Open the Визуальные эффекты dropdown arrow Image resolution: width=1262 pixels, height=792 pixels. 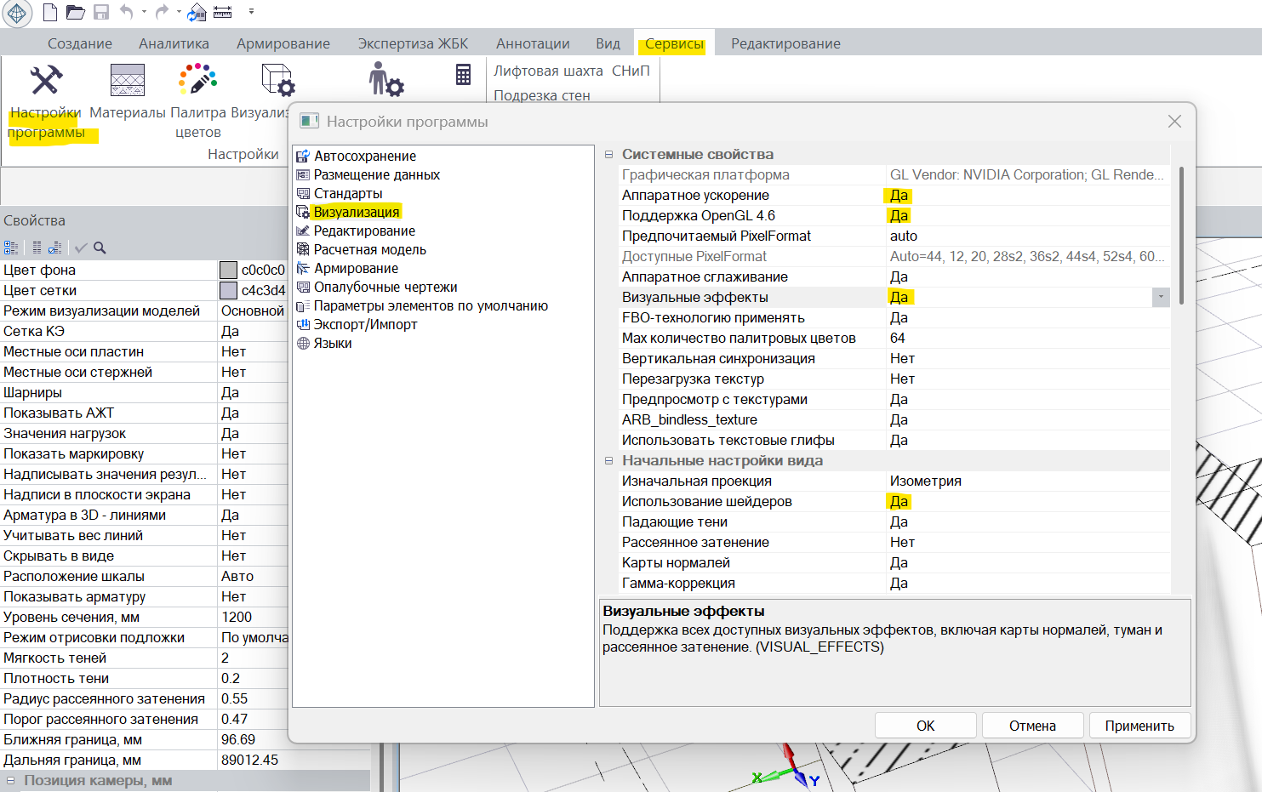point(1161,297)
